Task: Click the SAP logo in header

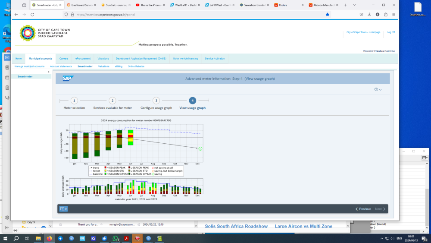Action: (x=68, y=79)
